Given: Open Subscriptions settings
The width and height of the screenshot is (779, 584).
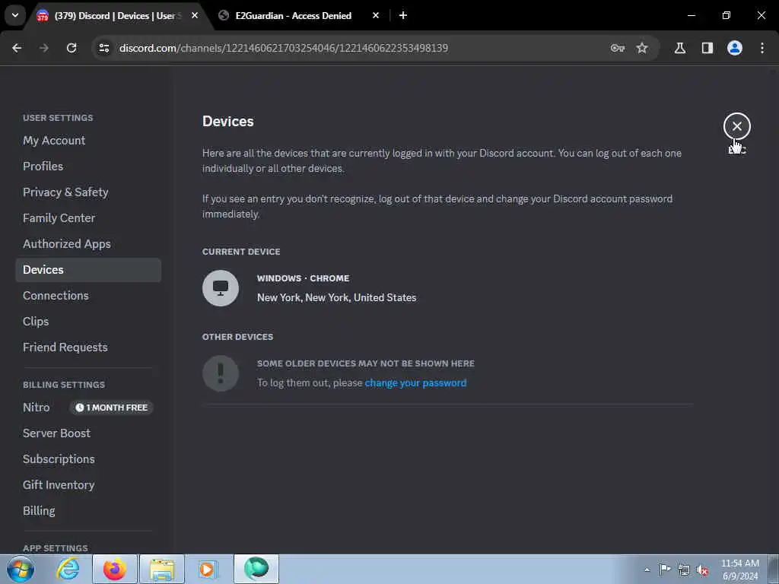Looking at the screenshot, I should [x=88, y=459].
